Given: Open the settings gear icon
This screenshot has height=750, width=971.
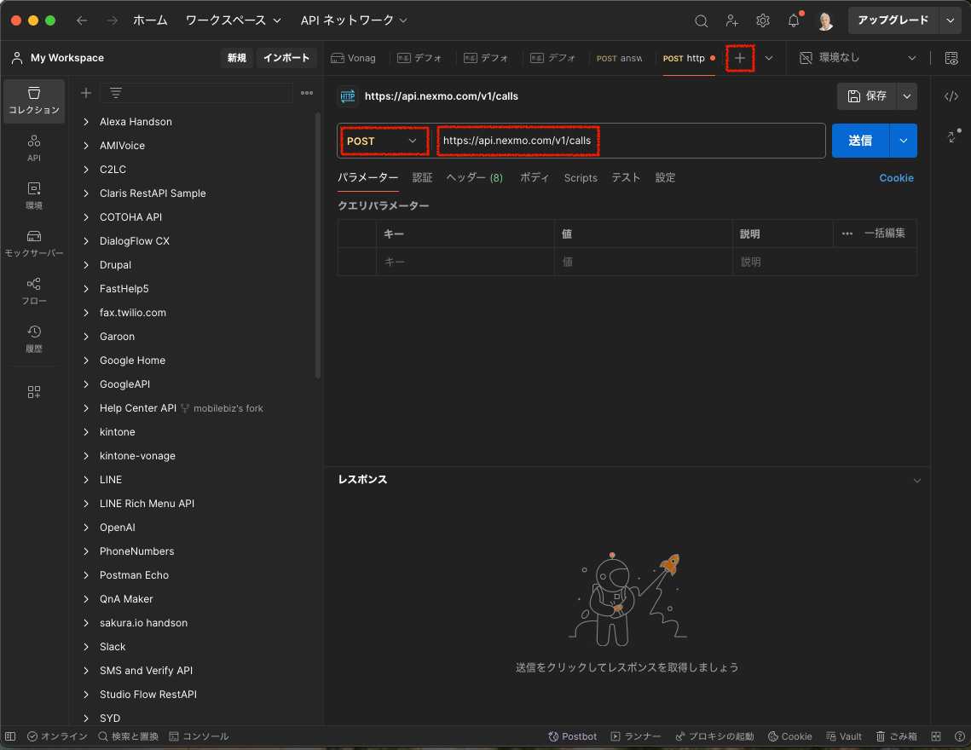Looking at the screenshot, I should (763, 21).
